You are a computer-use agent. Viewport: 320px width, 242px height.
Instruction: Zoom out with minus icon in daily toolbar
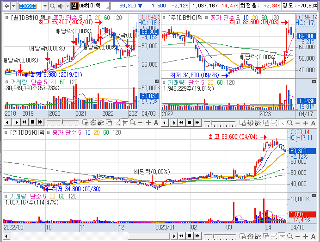tap(297, 236)
